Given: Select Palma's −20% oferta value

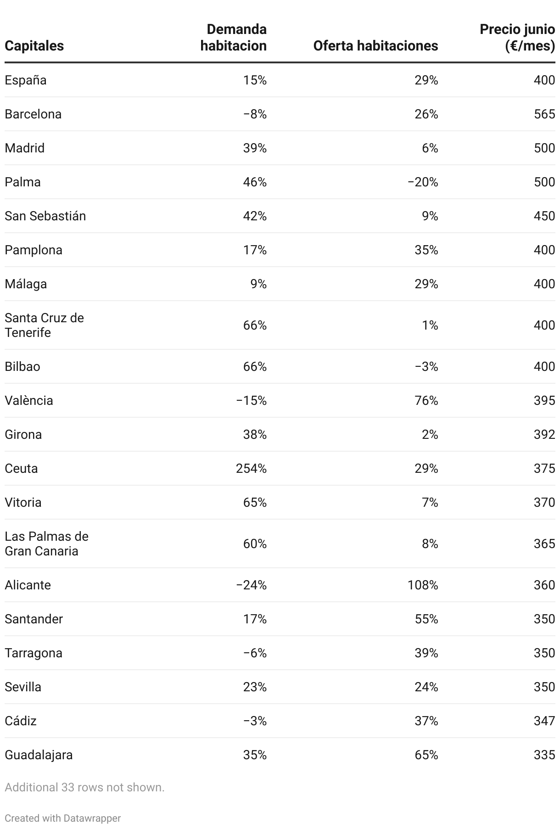Looking at the screenshot, I should coord(423,182).
